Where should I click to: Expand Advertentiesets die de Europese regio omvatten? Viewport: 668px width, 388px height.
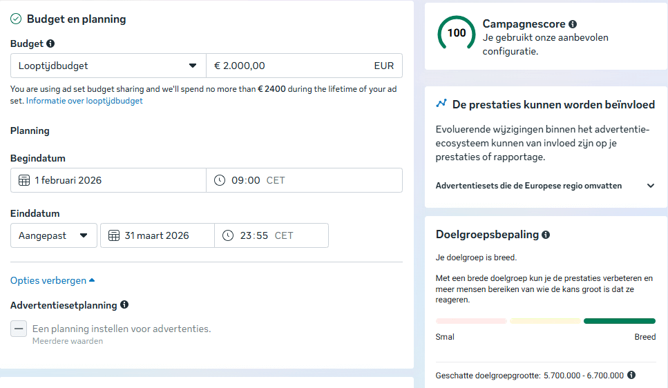[x=650, y=186]
